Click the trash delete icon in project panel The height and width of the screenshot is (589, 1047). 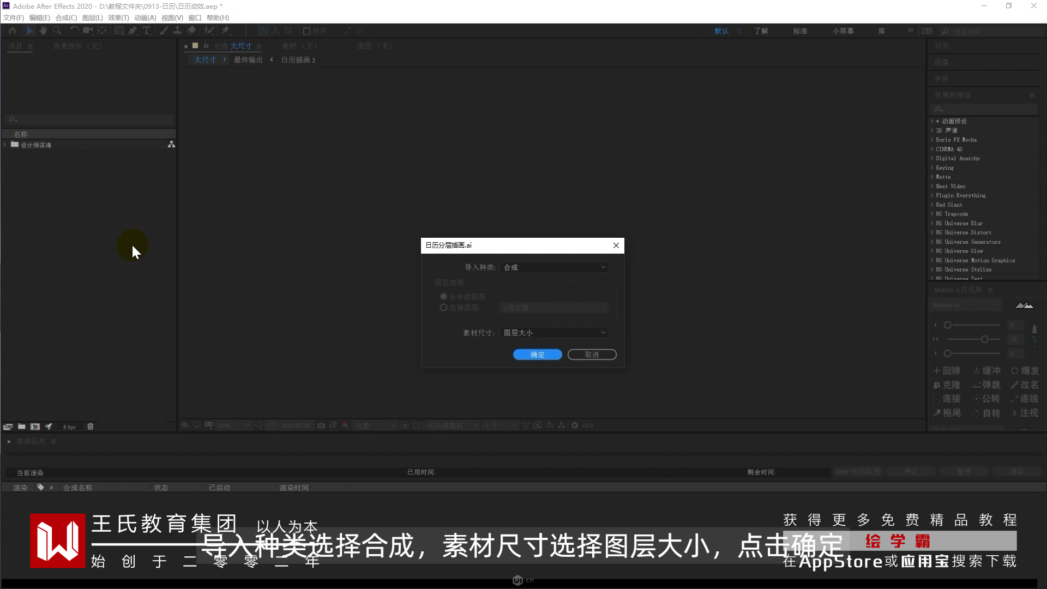pyautogui.click(x=91, y=426)
